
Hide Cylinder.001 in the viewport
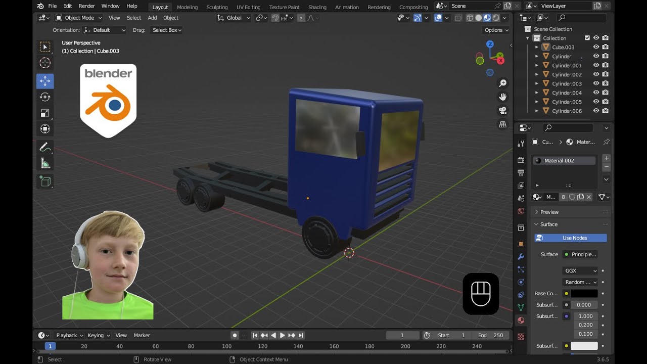[x=596, y=65]
